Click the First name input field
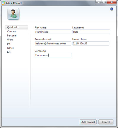 coord(53,32)
